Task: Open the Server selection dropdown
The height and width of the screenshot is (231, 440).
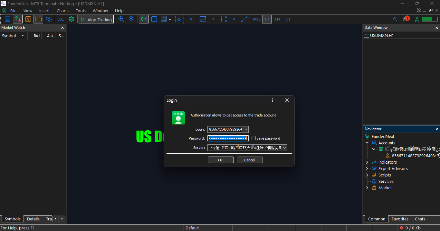Action: tap(284, 148)
